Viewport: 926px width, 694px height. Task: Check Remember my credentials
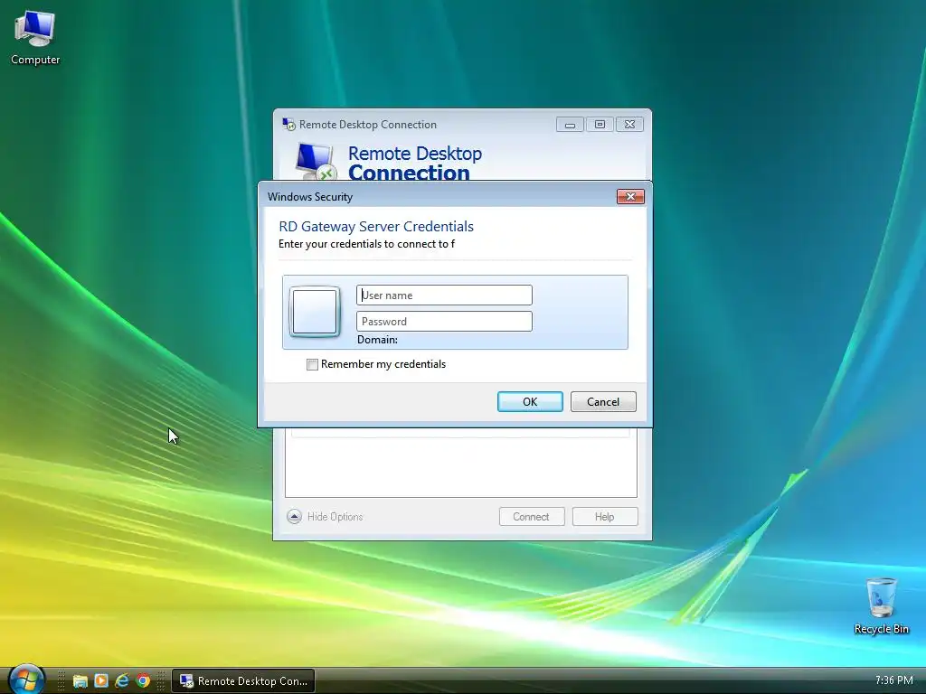point(312,365)
